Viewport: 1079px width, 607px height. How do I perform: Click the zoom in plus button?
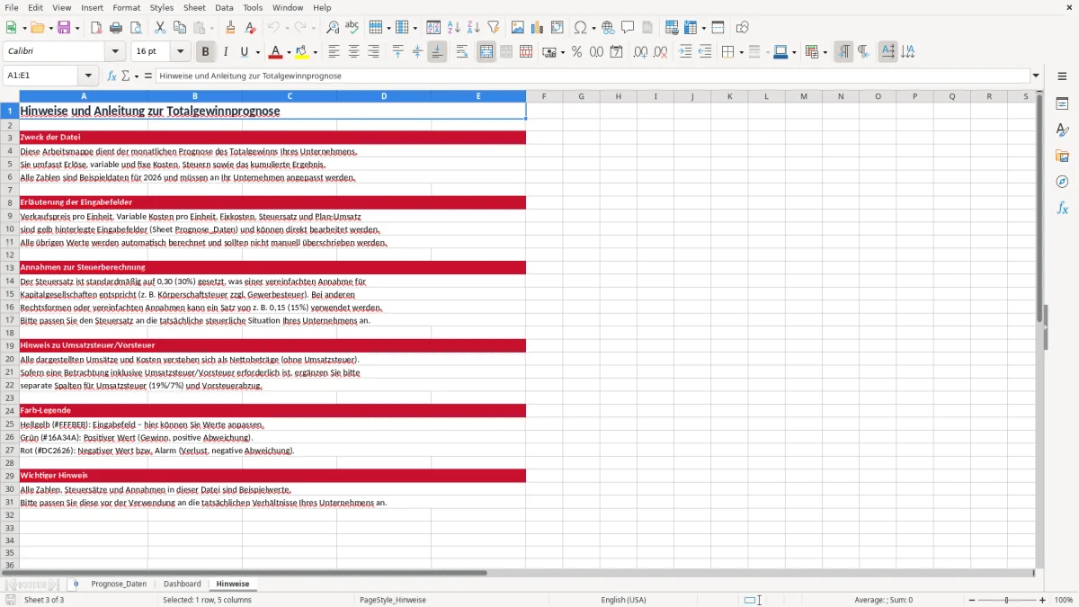(1043, 600)
